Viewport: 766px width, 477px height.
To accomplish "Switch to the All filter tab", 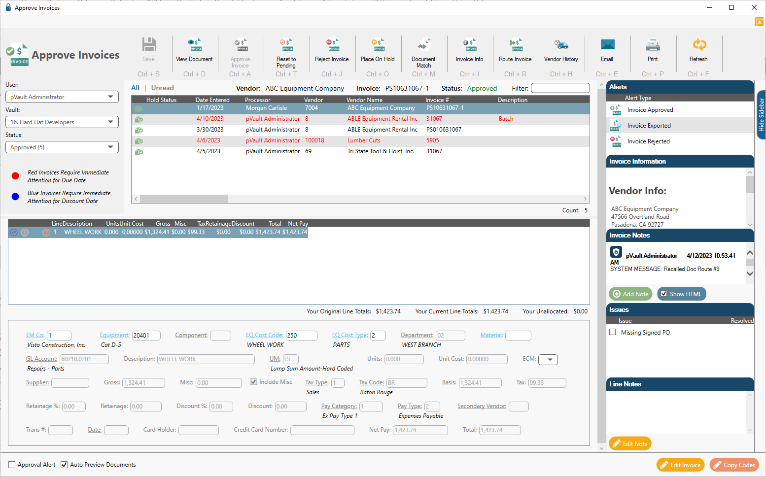I will [135, 88].
